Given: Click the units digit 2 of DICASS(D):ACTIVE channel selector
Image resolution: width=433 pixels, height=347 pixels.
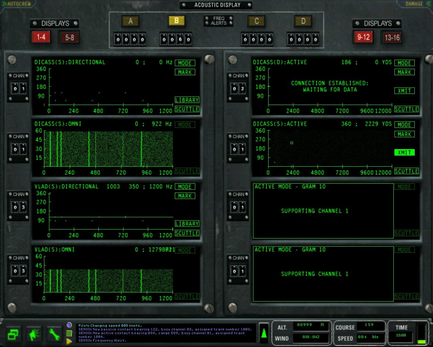Looking at the screenshot, I should (242, 89).
